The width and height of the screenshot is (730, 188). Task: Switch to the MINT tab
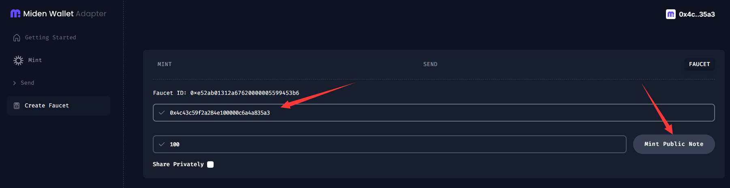(x=165, y=64)
